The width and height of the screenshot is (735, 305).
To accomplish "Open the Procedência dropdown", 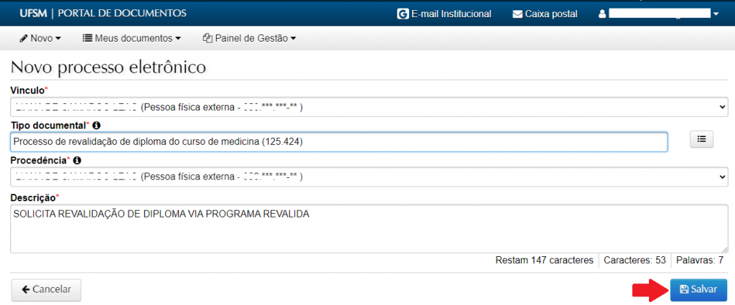I will [x=369, y=177].
